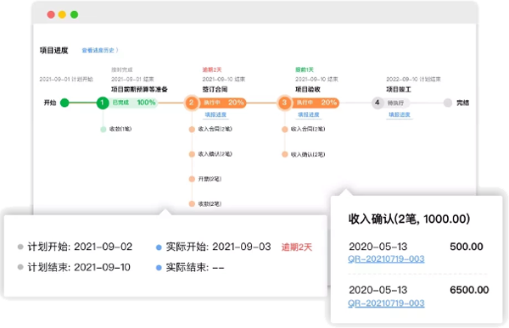Image resolution: width=509 pixels, height=328 pixels.
Task: Click popup title 收入确认(2笔, 1000.00)
Action: (x=409, y=219)
